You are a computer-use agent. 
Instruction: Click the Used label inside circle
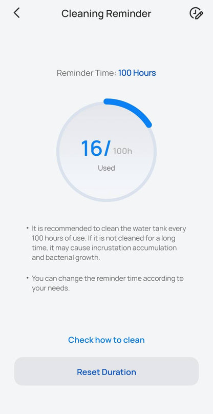106,168
